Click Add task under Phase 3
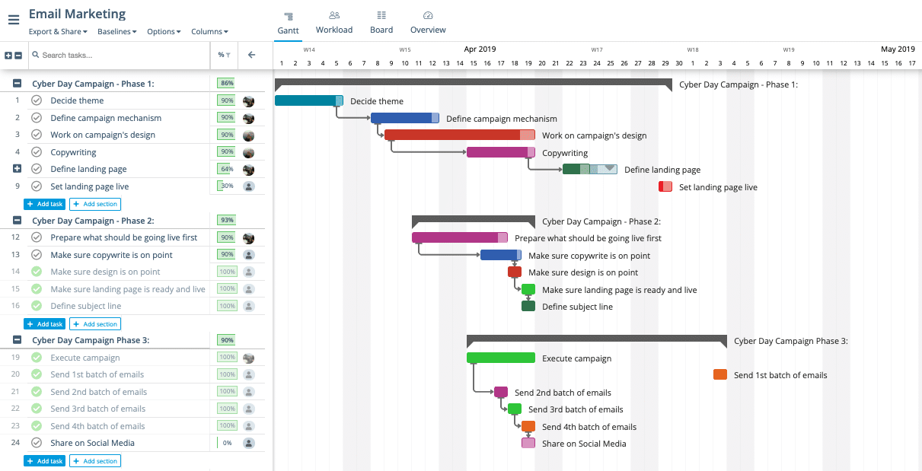 click(44, 460)
